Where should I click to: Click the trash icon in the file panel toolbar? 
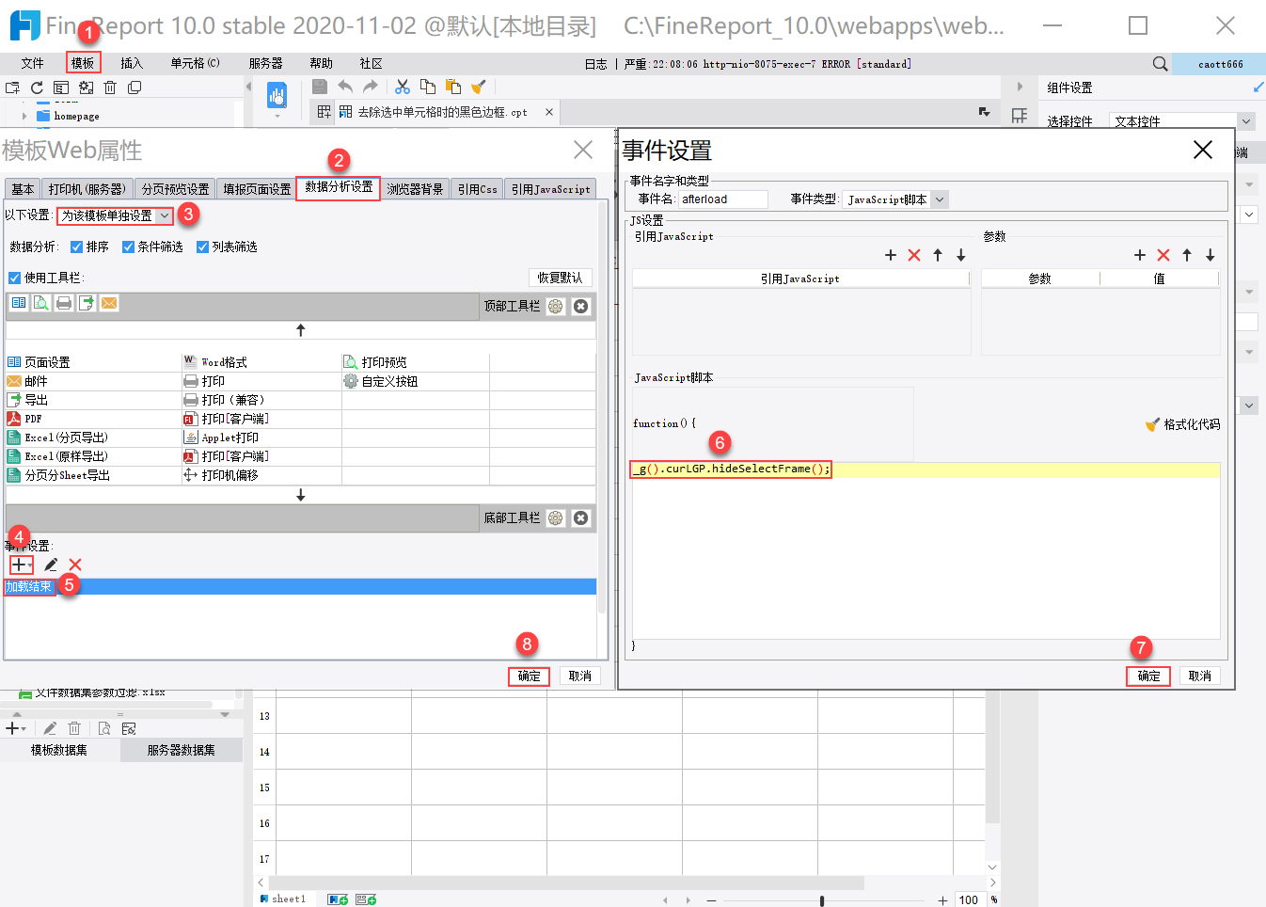(110, 88)
